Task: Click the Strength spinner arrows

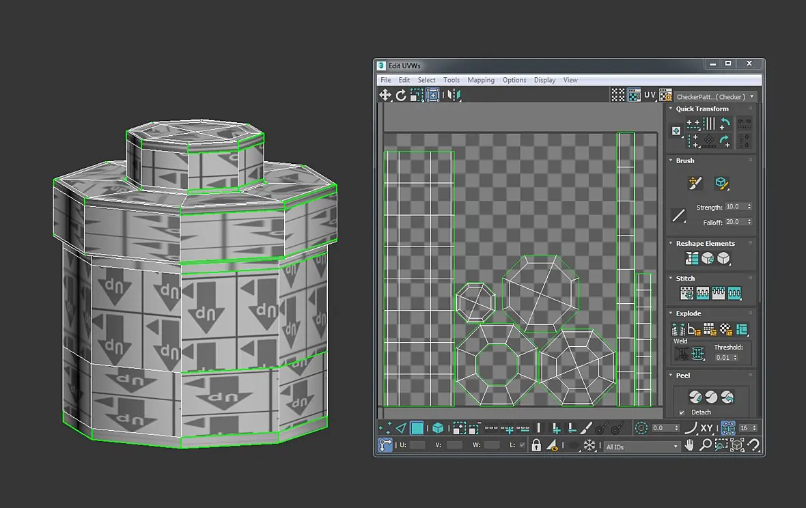Action: coord(749,206)
